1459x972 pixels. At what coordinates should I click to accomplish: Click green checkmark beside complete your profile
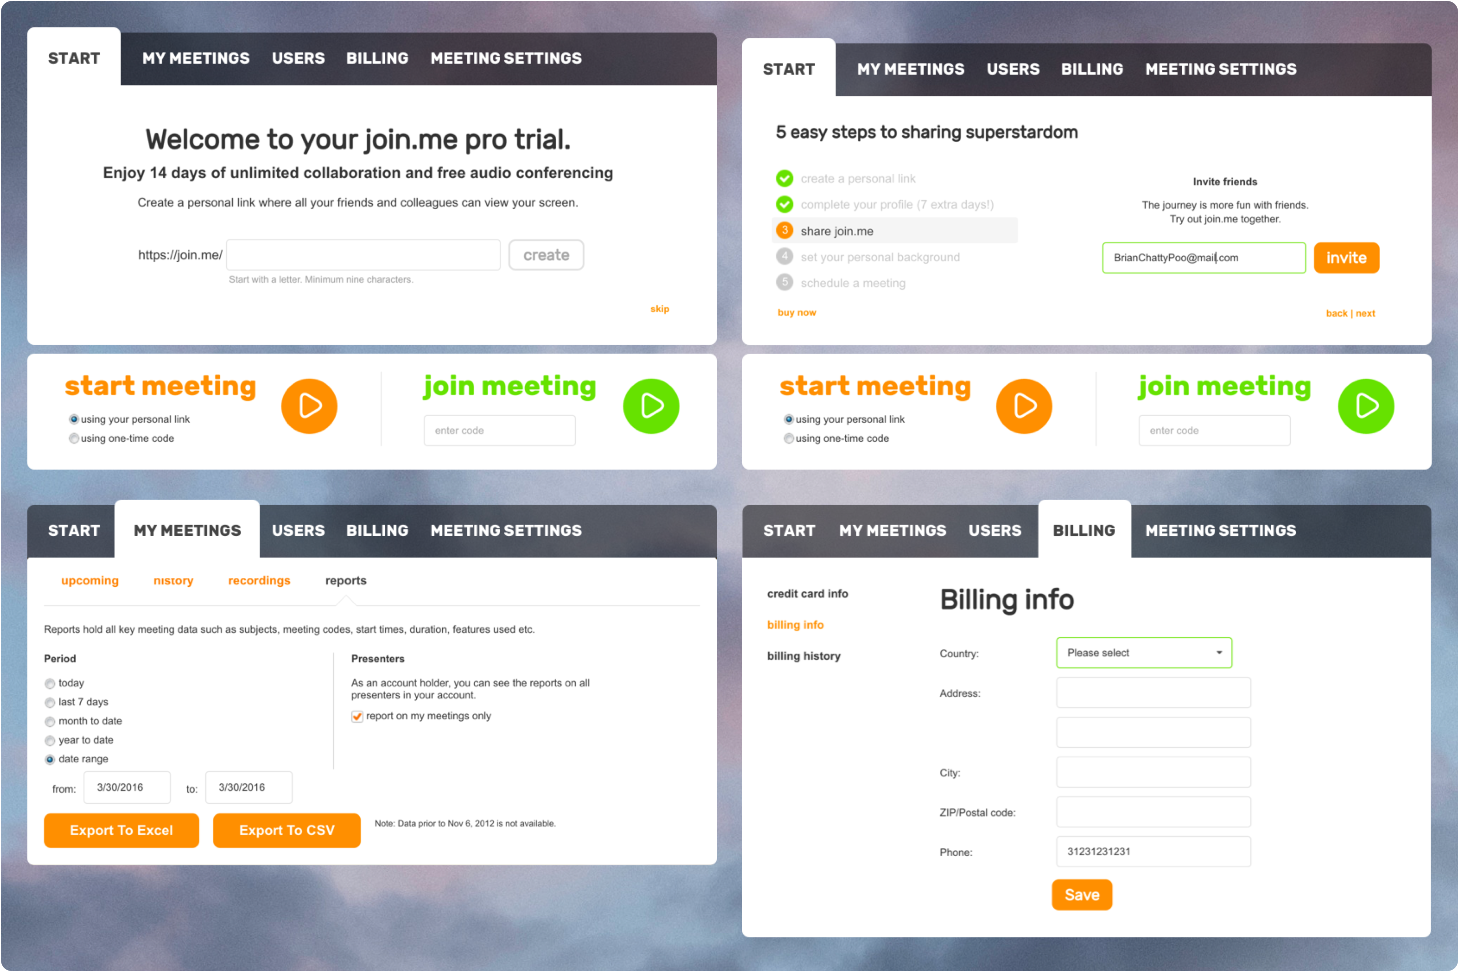(x=784, y=204)
